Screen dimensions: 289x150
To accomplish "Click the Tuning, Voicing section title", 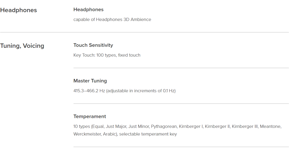I will pyautogui.click(x=22, y=46).
